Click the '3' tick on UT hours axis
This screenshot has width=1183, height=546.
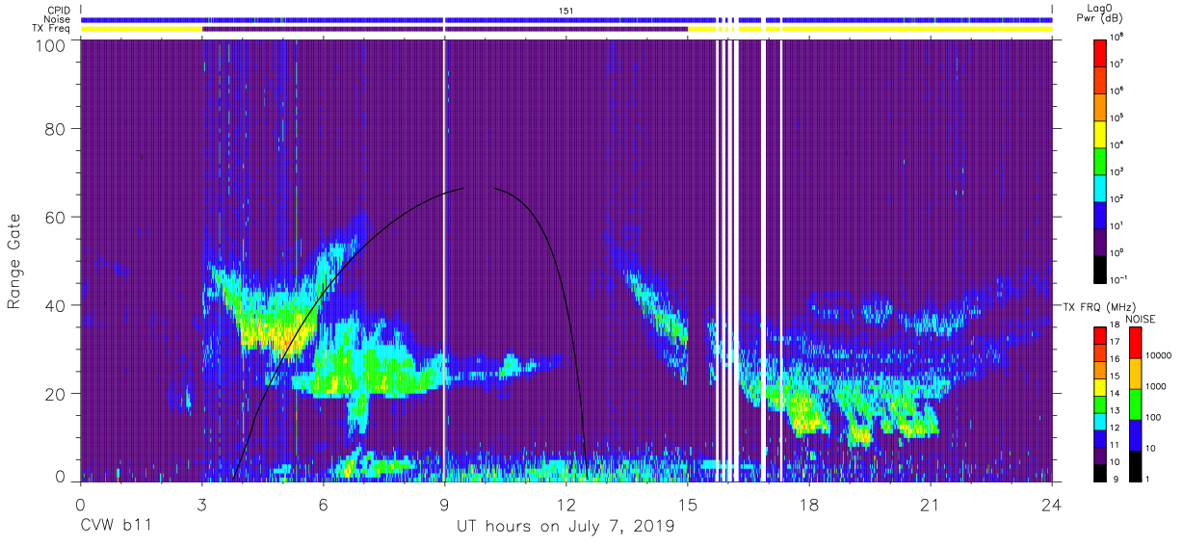point(202,505)
